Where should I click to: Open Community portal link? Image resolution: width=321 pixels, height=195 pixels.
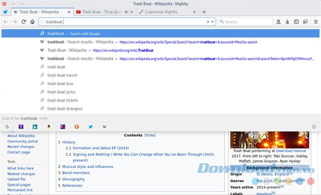click(23, 141)
